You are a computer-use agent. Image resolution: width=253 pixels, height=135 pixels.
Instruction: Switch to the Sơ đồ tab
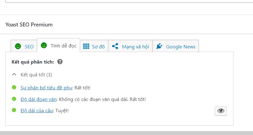pyautogui.click(x=94, y=46)
